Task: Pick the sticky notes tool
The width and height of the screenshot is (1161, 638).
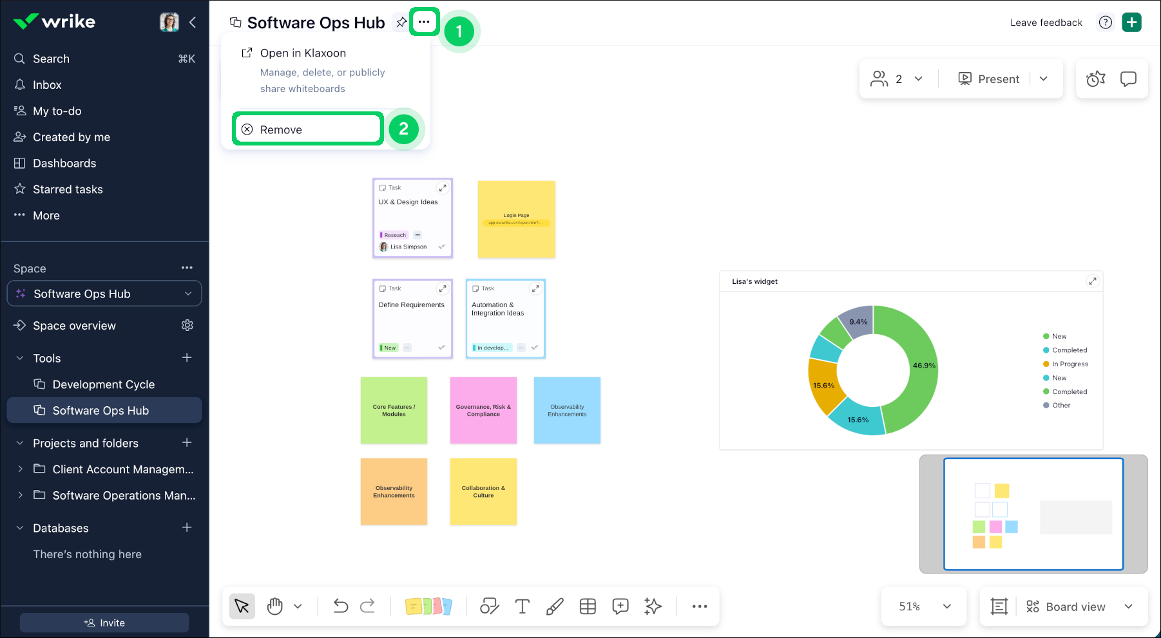Action: [x=428, y=606]
